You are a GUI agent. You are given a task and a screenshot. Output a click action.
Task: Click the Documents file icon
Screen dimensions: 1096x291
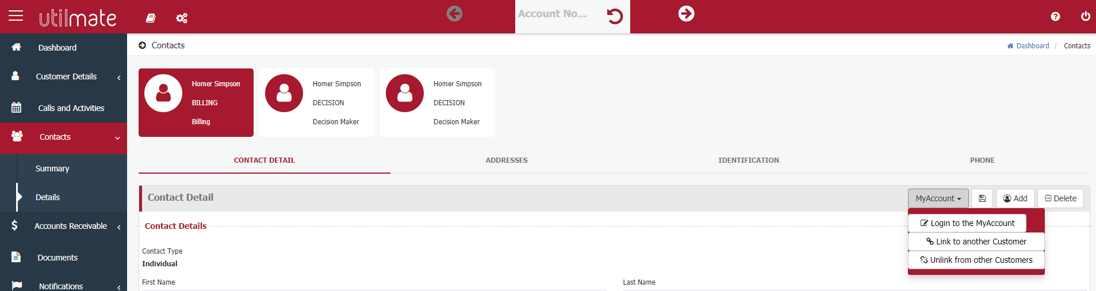[x=16, y=257]
